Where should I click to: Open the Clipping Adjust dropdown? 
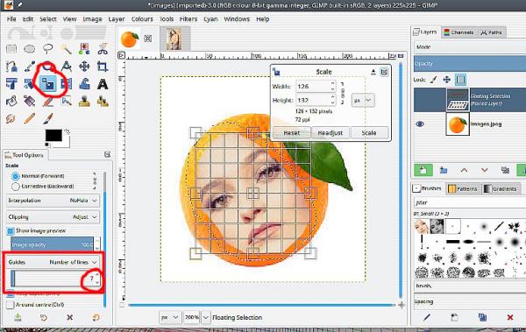pos(53,217)
